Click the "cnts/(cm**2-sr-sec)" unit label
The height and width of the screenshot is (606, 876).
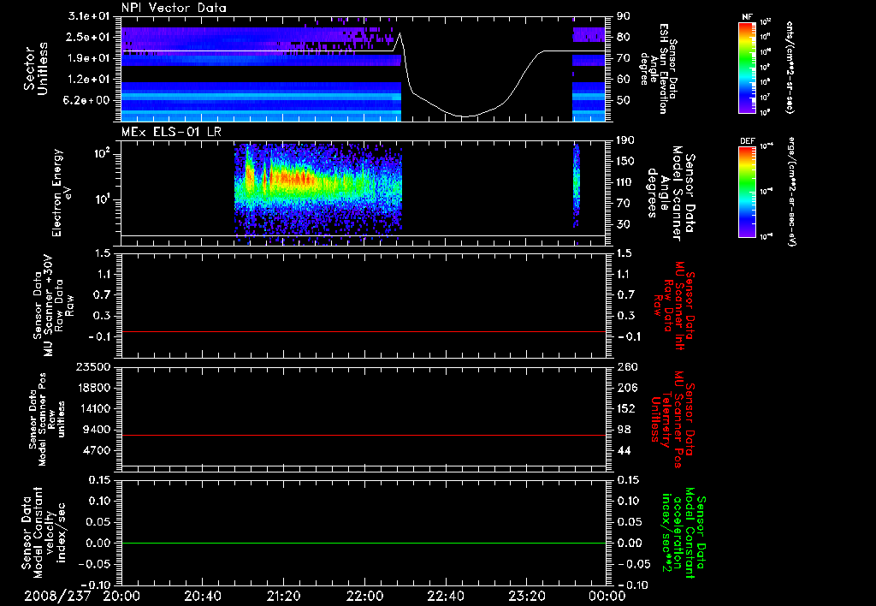[790, 67]
